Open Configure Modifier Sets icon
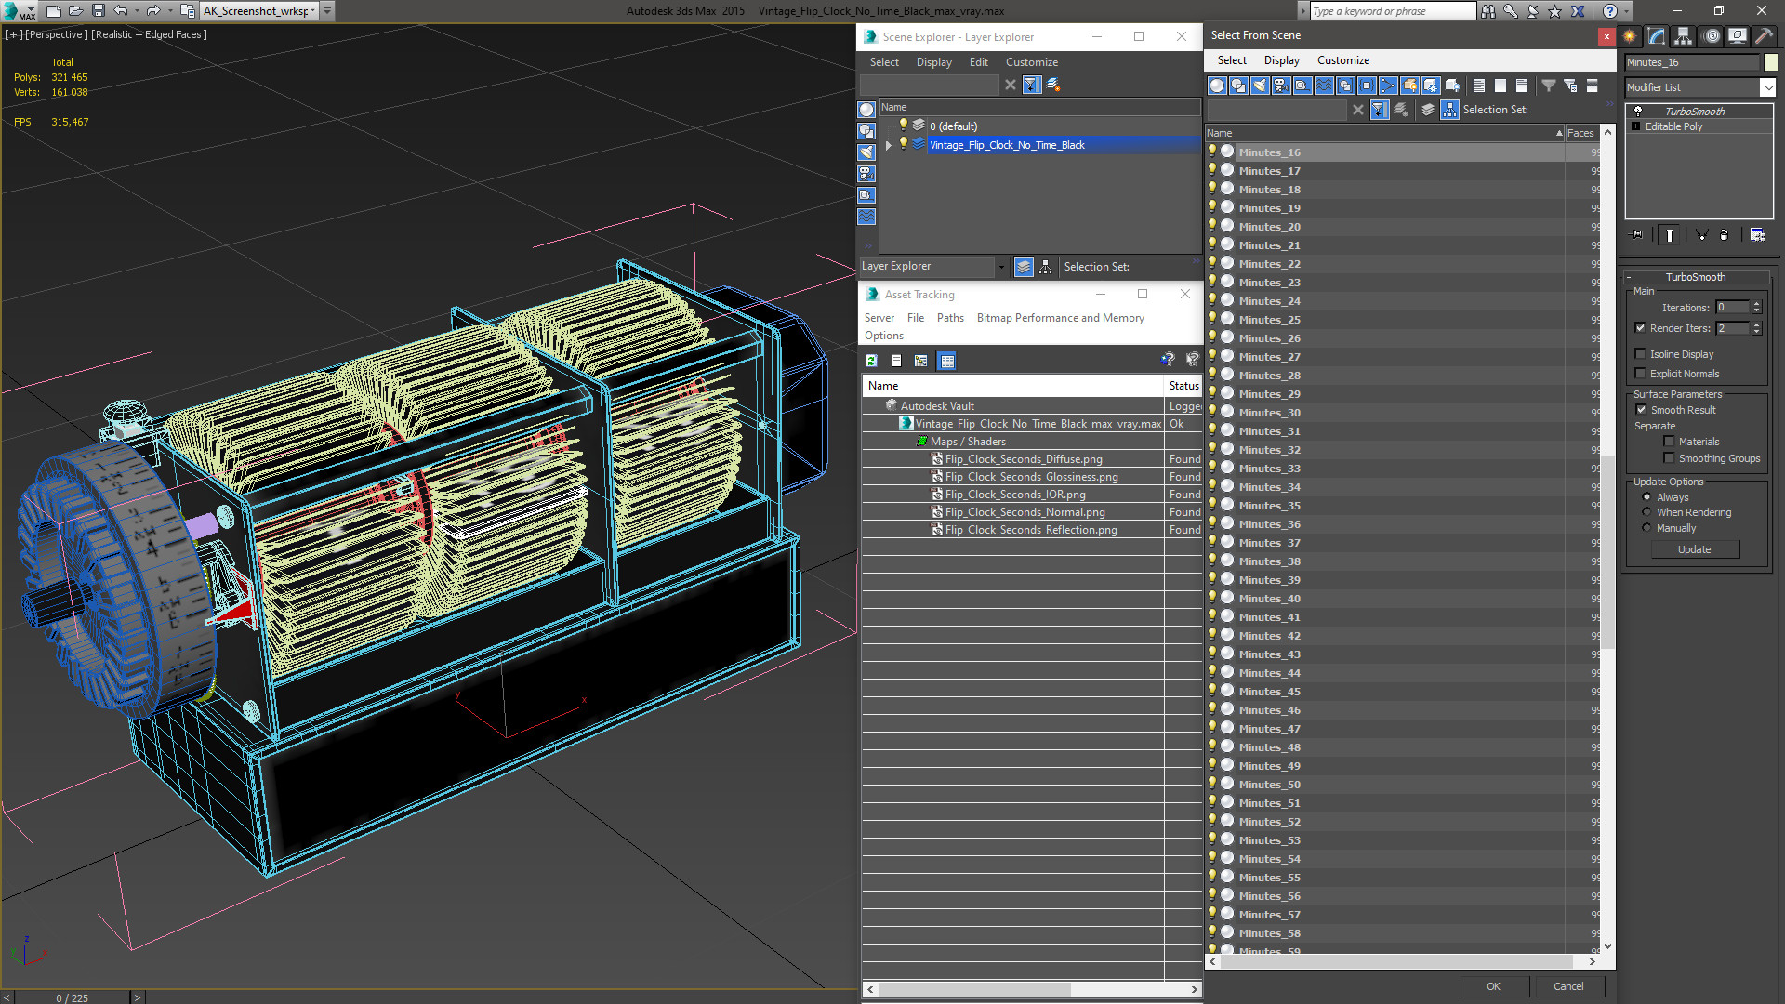Viewport: 1785px width, 1004px height. point(1757,235)
